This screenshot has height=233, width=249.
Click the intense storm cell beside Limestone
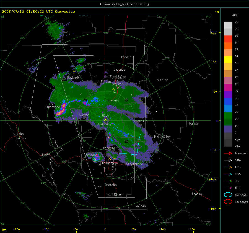pos(62,110)
